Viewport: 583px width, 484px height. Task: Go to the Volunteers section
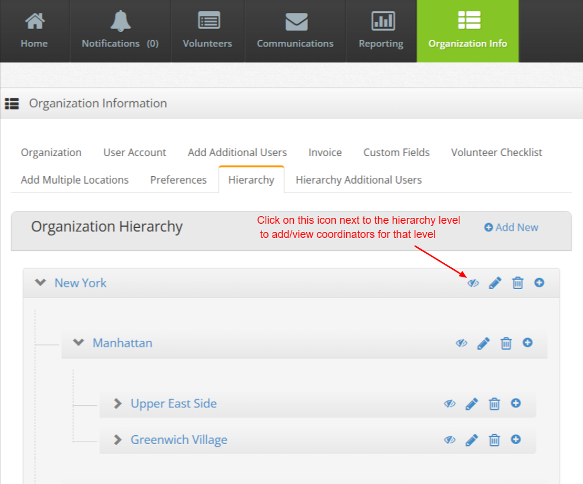click(x=207, y=31)
